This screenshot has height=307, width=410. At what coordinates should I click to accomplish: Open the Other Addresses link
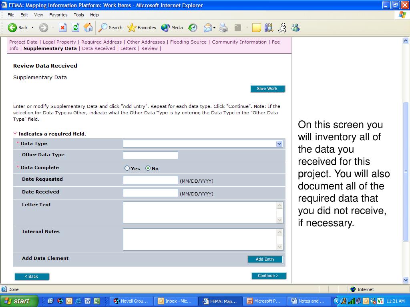coord(146,42)
